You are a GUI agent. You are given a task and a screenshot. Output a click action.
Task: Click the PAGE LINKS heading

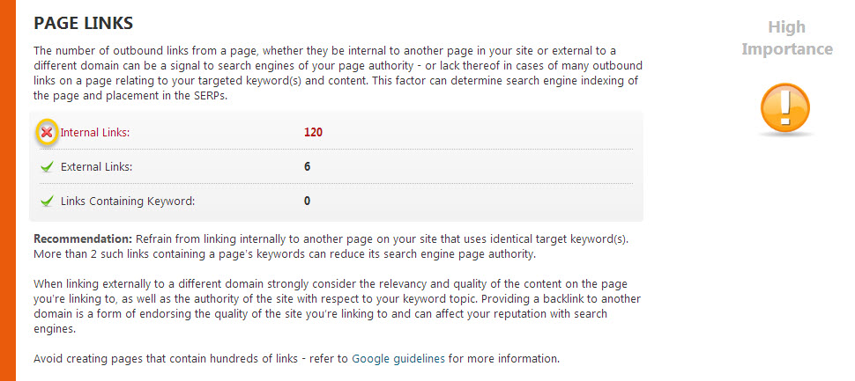[x=84, y=22]
